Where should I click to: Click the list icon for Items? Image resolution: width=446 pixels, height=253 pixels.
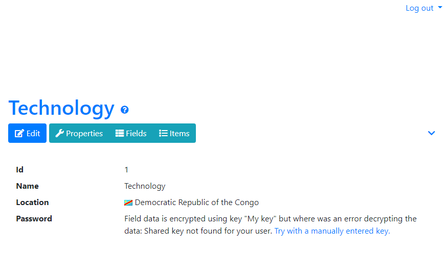163,133
